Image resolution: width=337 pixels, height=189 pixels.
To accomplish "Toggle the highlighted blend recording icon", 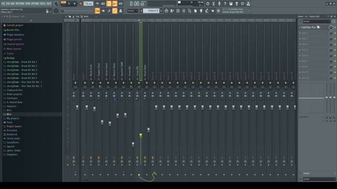I will click(115, 4).
